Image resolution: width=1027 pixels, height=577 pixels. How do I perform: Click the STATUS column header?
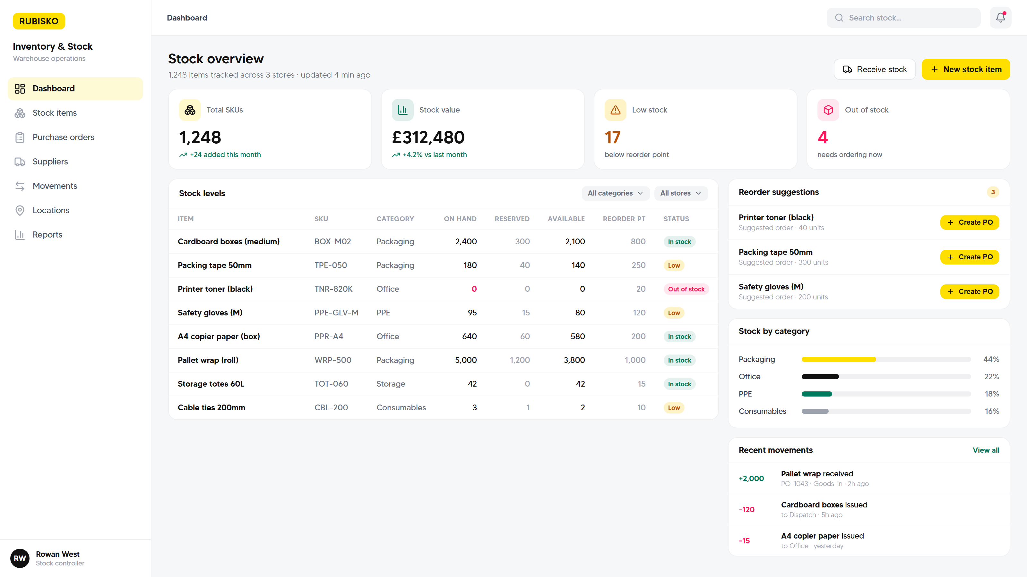[x=676, y=219]
